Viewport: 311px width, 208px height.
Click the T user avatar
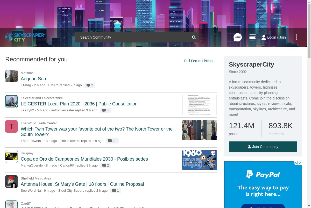(11, 126)
